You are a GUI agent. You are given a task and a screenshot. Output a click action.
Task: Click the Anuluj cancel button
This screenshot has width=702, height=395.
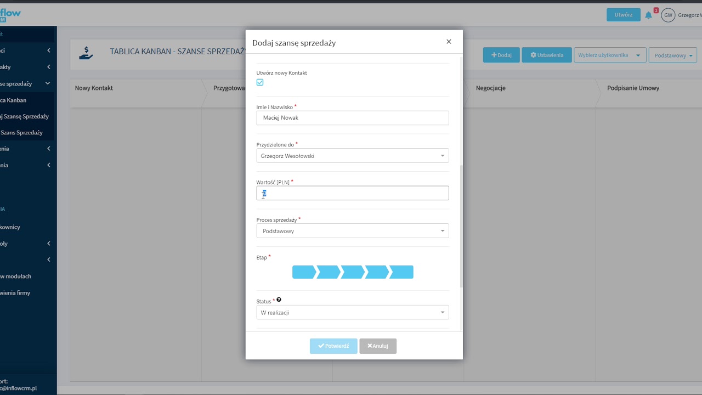pos(378,346)
